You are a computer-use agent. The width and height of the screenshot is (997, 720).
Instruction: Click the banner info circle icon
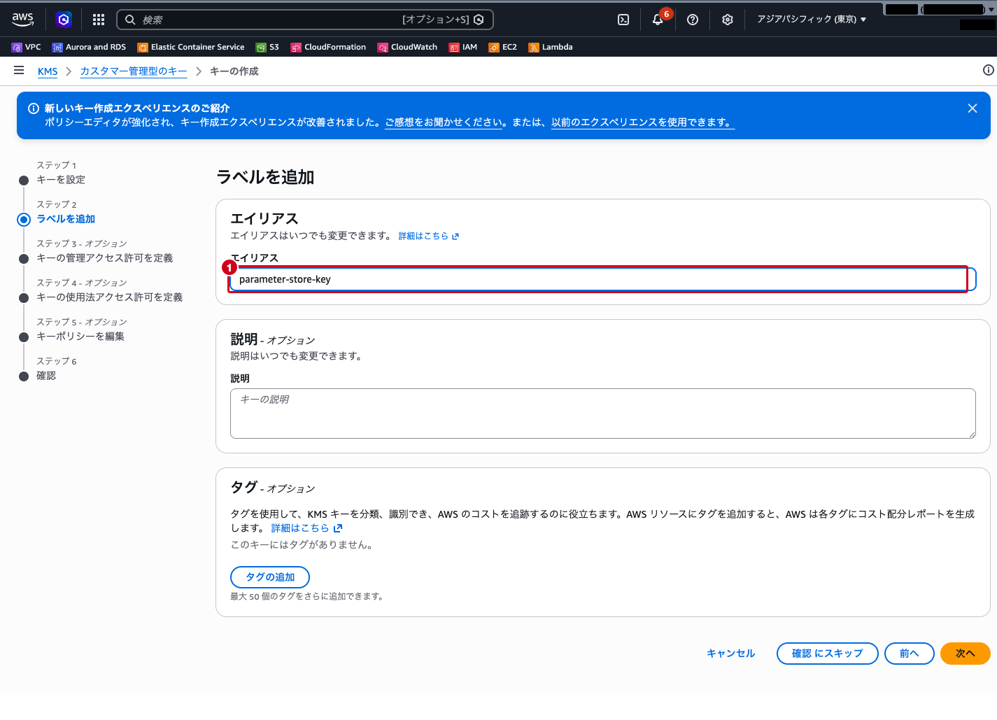pyautogui.click(x=33, y=108)
